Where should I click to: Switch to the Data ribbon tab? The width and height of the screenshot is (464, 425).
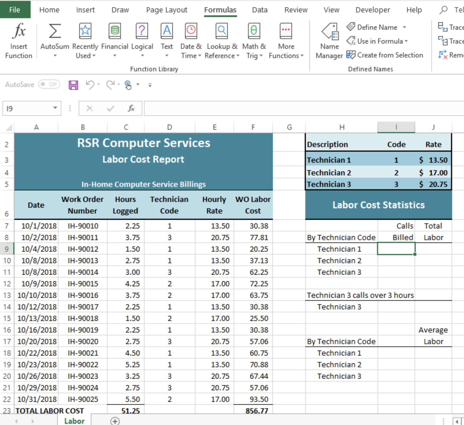point(259,10)
